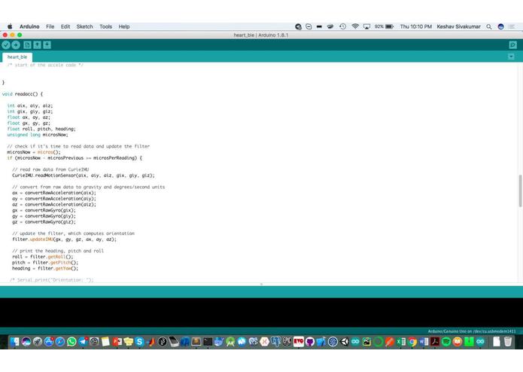Create a new sketch with the New icon
Viewport: 523px width, 372px height.
27,45
